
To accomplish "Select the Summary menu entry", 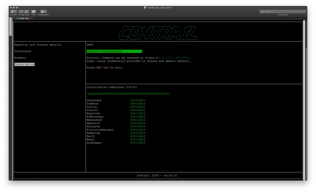I will pos(20,58).
